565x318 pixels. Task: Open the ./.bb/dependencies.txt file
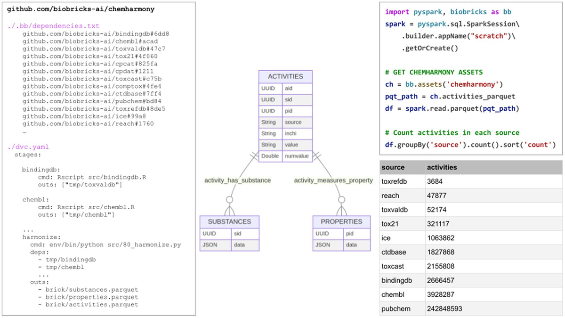coord(51,25)
